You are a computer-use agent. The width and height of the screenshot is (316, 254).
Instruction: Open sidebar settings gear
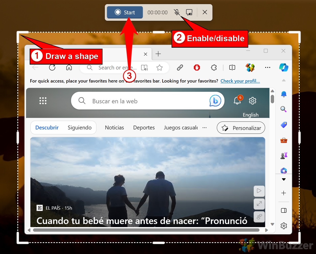click(x=284, y=226)
